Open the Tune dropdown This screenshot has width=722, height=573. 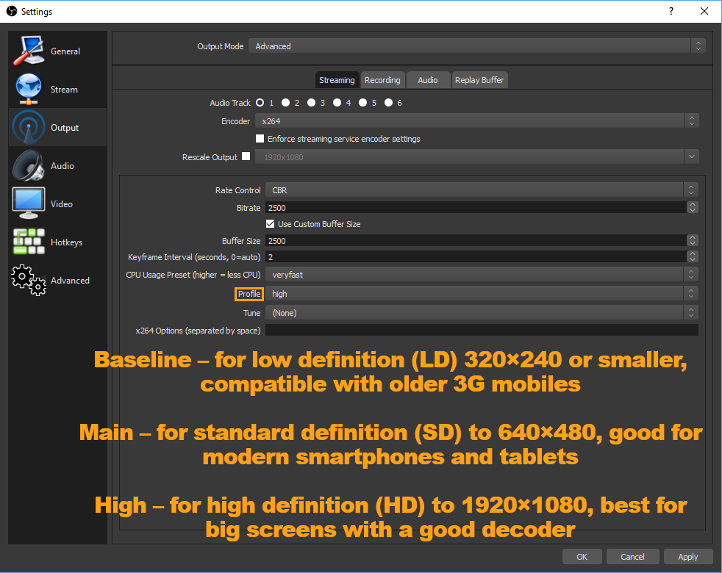pyautogui.click(x=482, y=313)
